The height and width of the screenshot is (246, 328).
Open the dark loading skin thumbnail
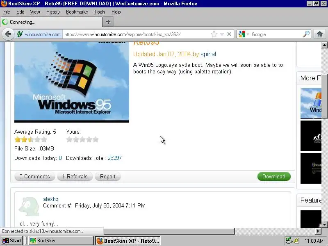tap(311, 169)
